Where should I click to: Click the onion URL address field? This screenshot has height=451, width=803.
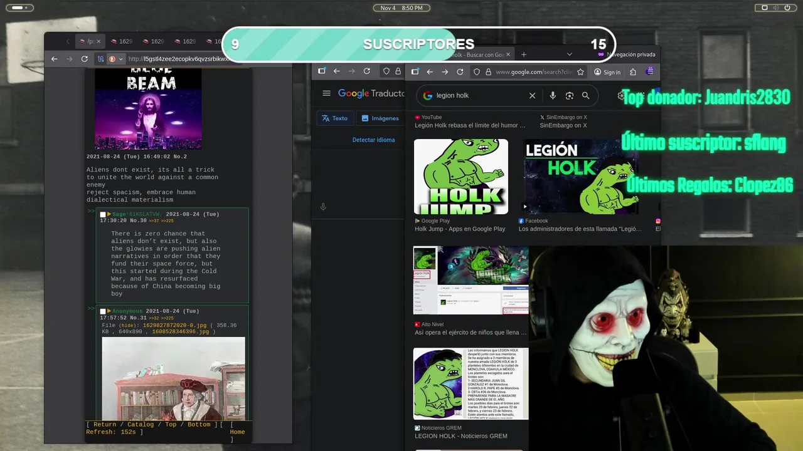pos(179,59)
